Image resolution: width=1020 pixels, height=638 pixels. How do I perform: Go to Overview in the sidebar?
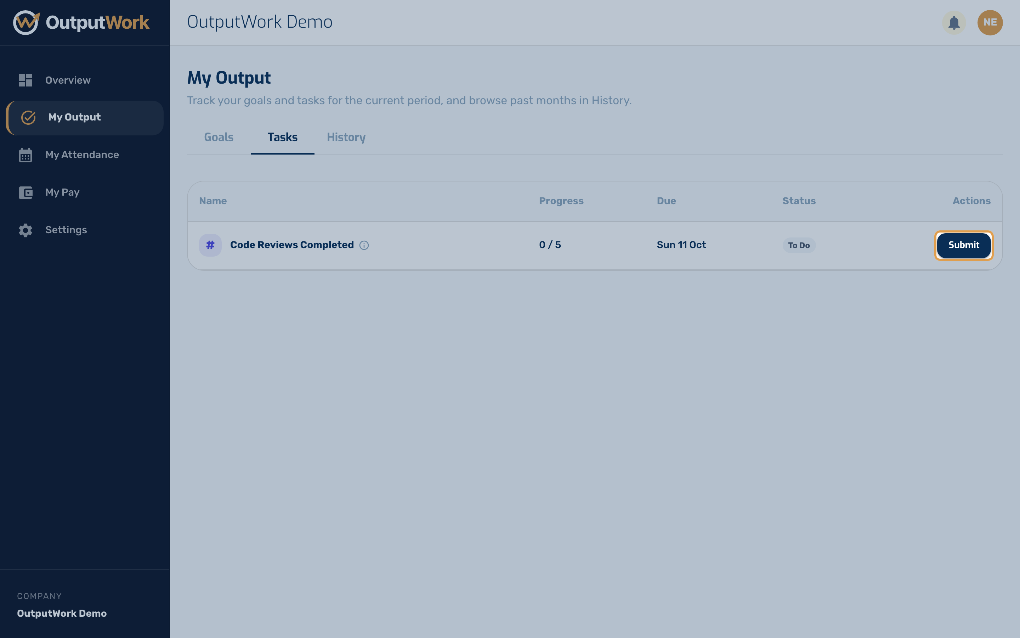tap(84, 80)
